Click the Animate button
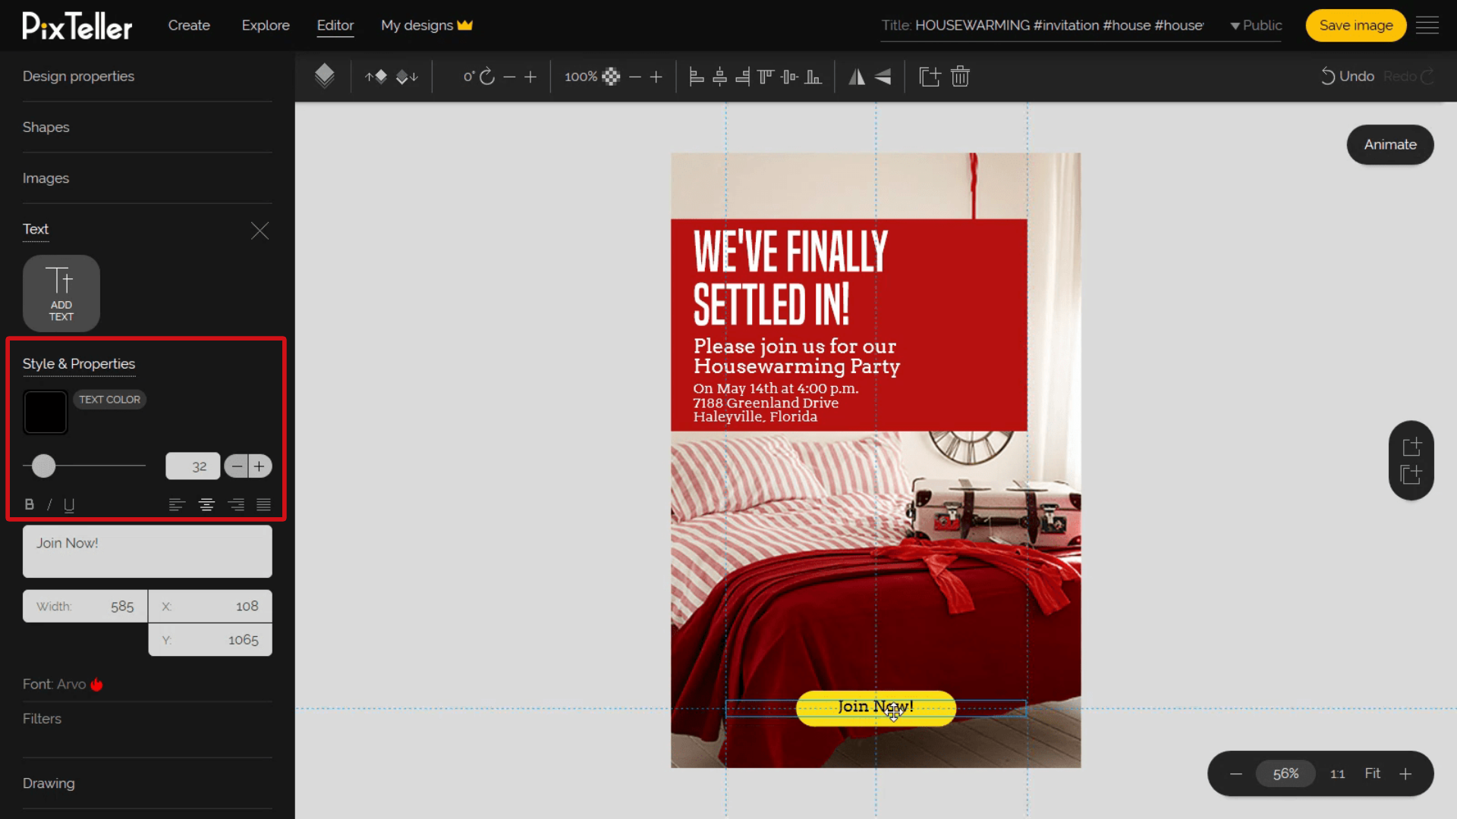This screenshot has height=819, width=1457. (x=1390, y=144)
